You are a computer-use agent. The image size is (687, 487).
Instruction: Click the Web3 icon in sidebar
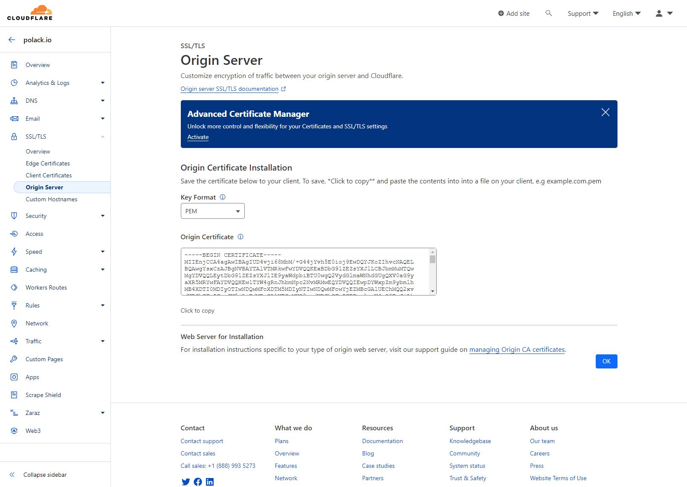pos(14,431)
